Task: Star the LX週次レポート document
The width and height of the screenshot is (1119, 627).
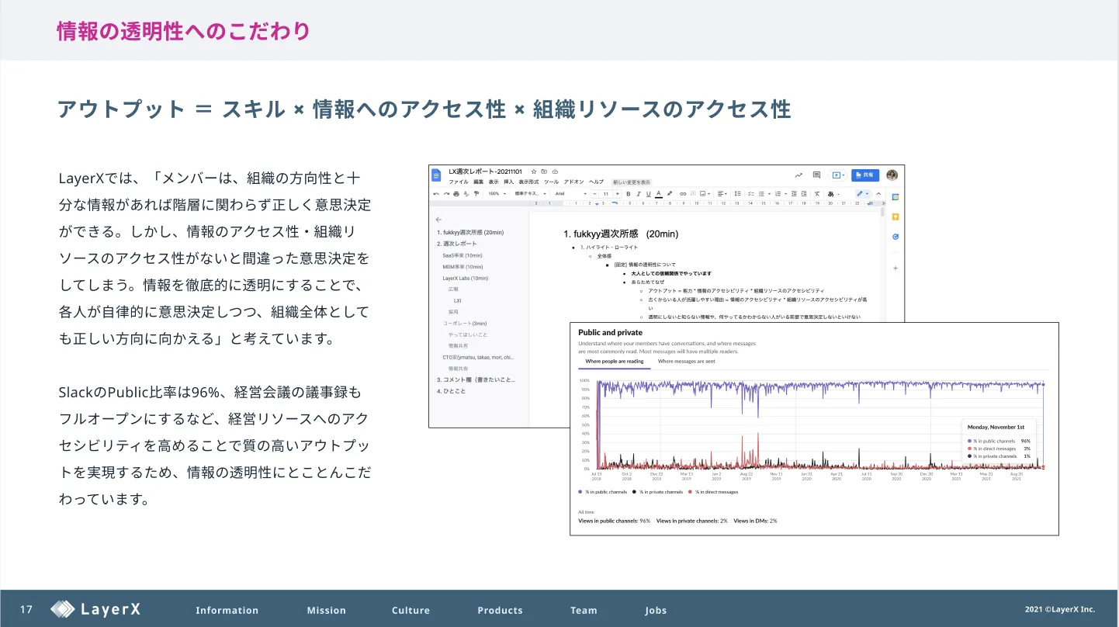Action: click(534, 171)
